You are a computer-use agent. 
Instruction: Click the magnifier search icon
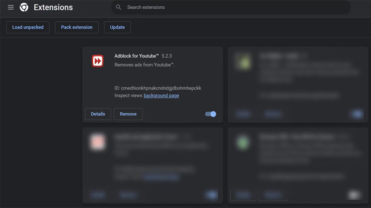point(119,7)
